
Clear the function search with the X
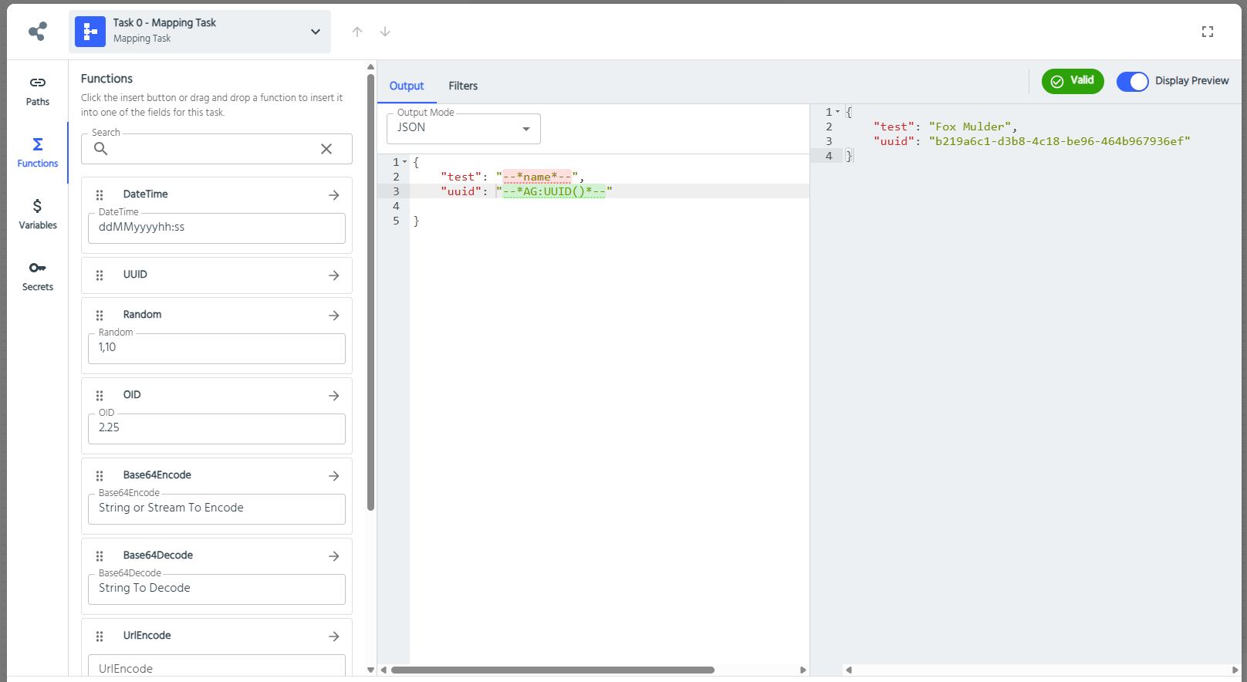pos(326,149)
